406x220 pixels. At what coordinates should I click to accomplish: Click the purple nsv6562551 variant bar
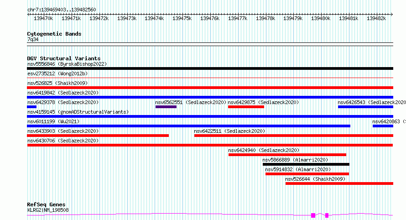click(x=166, y=107)
